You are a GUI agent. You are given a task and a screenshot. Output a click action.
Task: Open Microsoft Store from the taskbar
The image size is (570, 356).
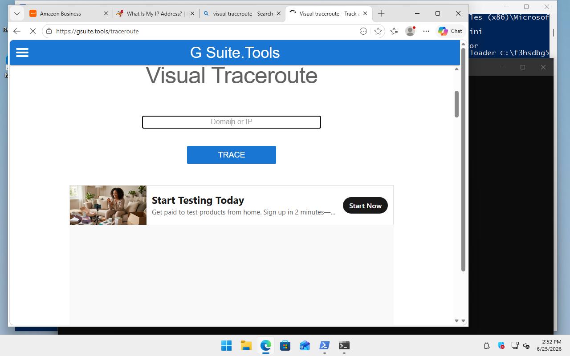pos(285,346)
